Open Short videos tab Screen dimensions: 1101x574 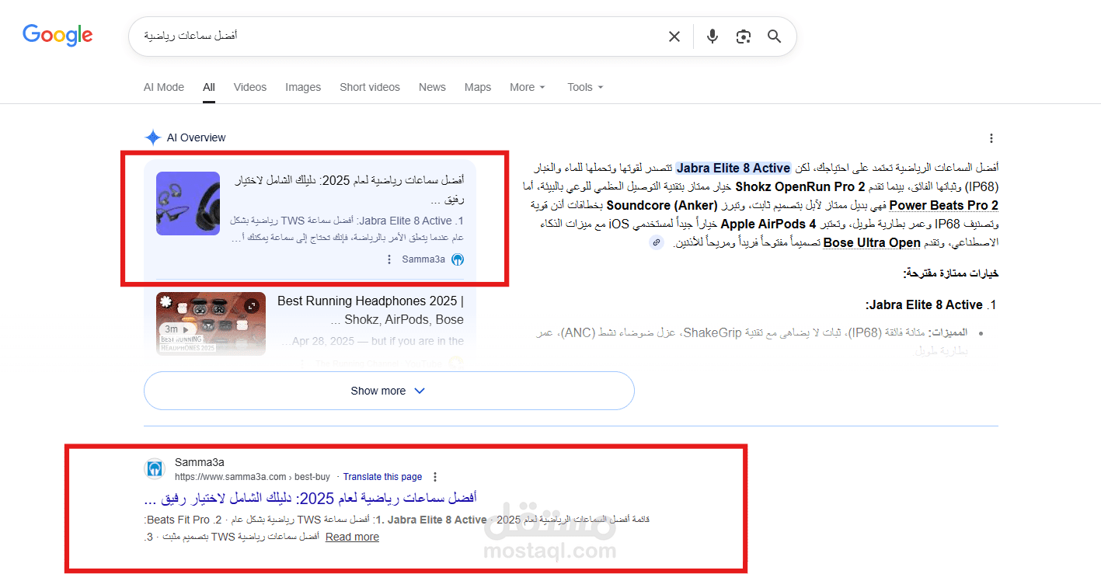tap(370, 87)
